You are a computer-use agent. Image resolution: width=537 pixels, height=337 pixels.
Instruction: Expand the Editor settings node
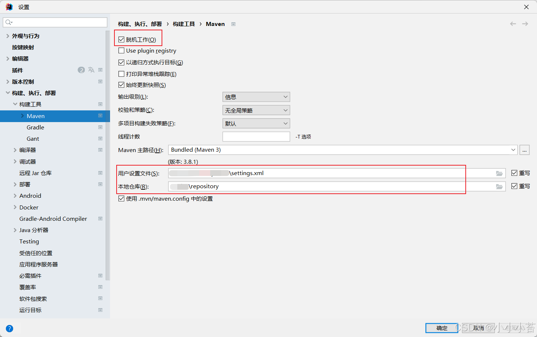point(8,58)
